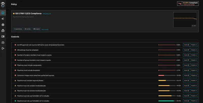Click the logout icon at sidebar bottom

coord(3,48)
